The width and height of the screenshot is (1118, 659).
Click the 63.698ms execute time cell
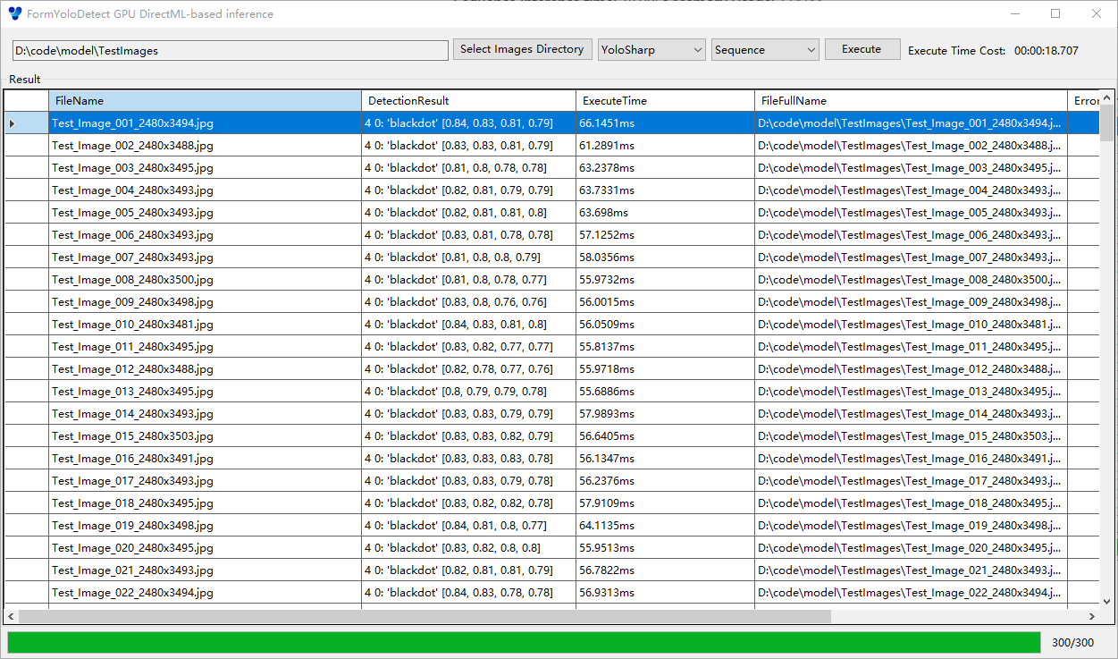point(665,213)
